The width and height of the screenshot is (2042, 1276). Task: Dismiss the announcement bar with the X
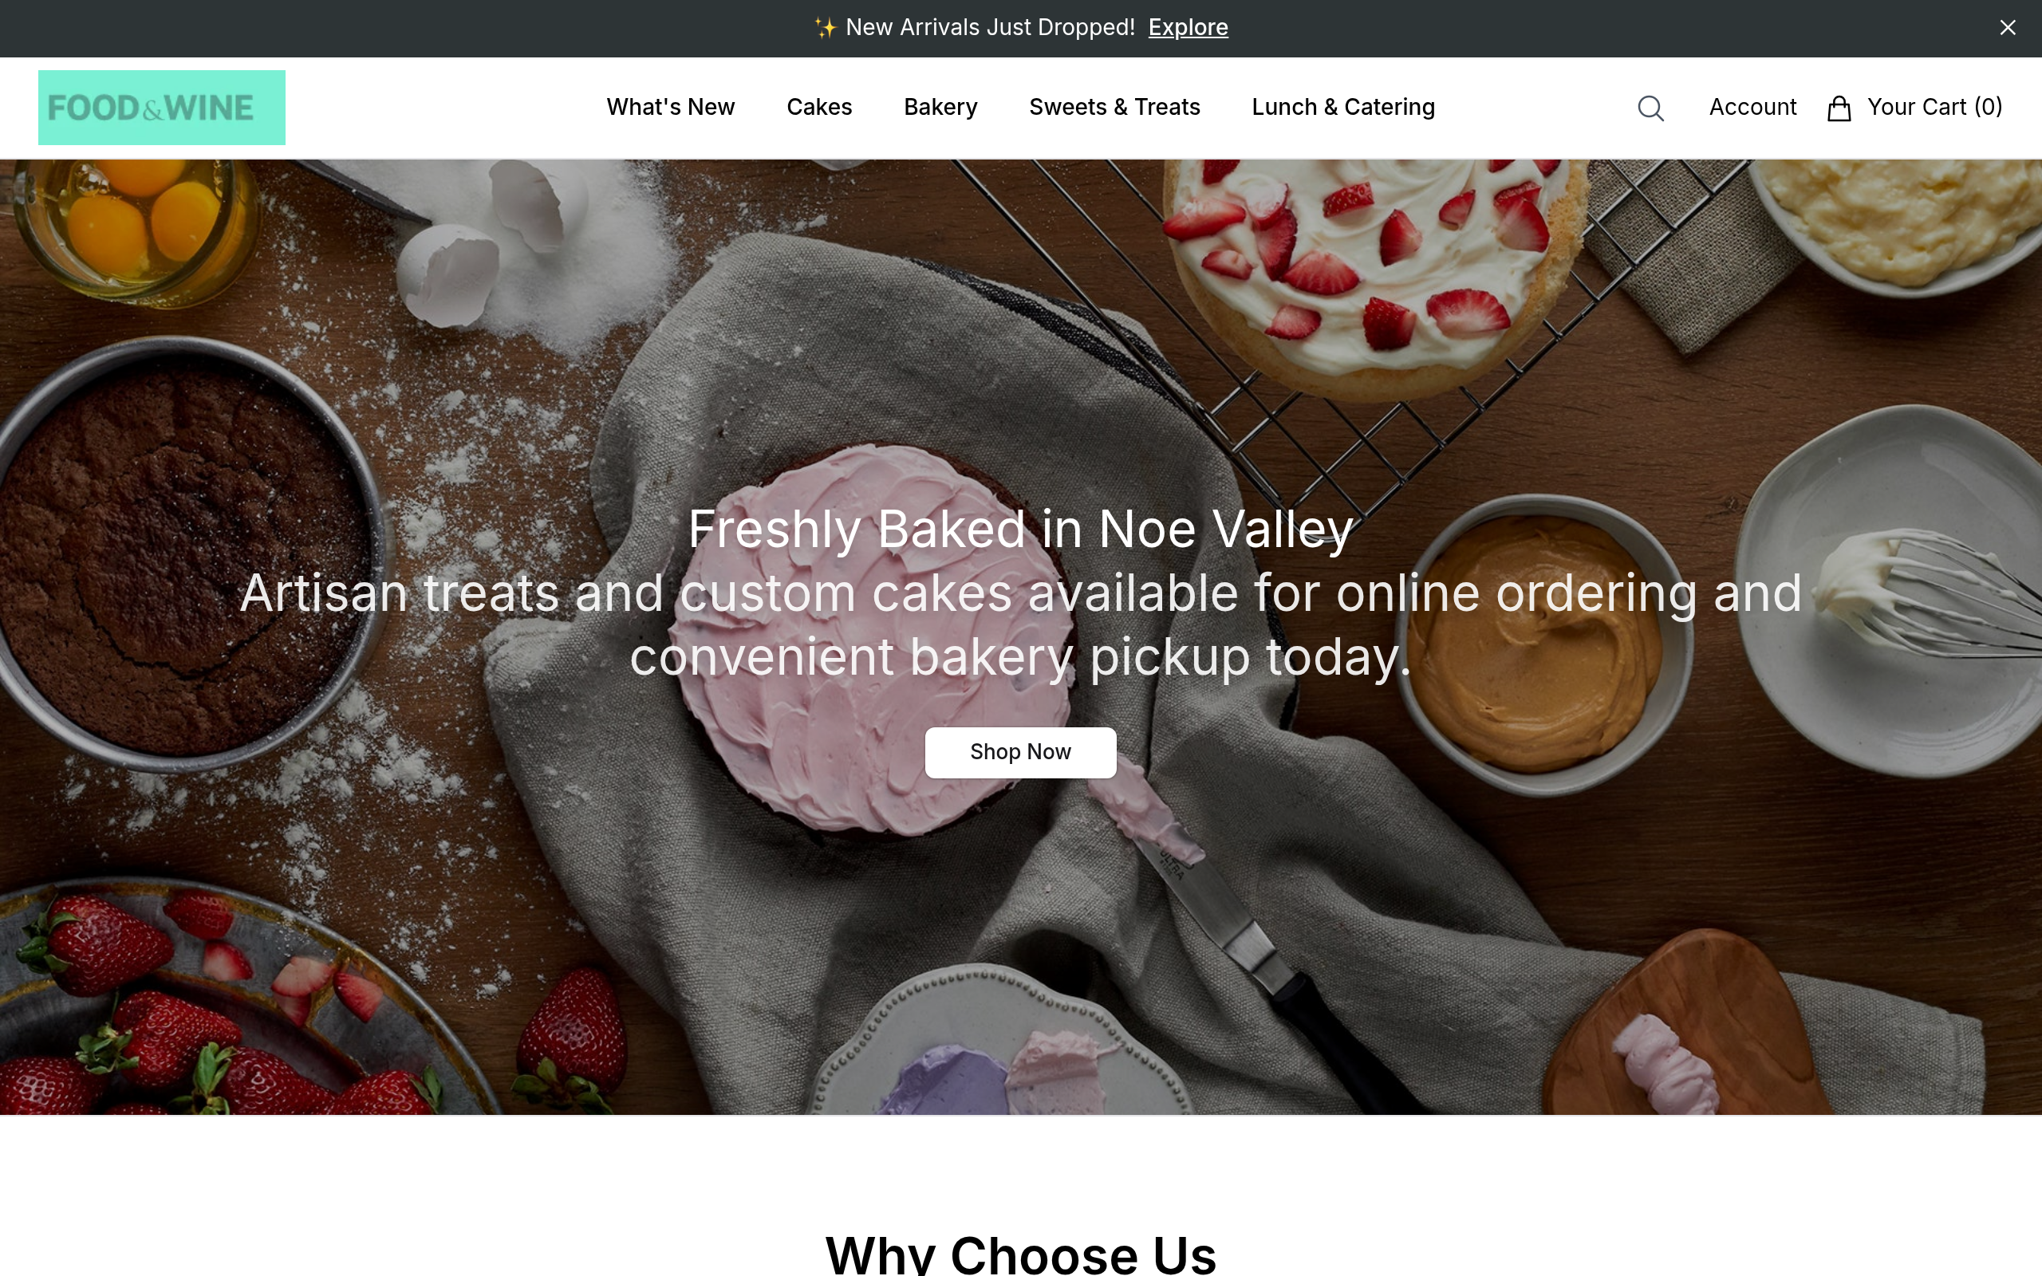[2008, 28]
